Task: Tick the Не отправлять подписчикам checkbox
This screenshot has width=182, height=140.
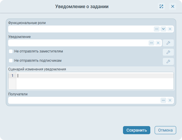Action: (x=11, y=61)
